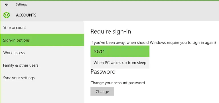219x103 pixels.
Task: Select Sign-in options in sidebar
Action: pyautogui.click(x=42, y=40)
